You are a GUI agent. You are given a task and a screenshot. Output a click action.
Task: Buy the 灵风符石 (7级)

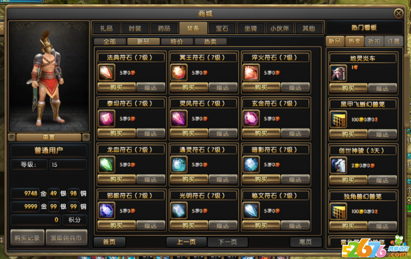pyautogui.click(x=188, y=133)
